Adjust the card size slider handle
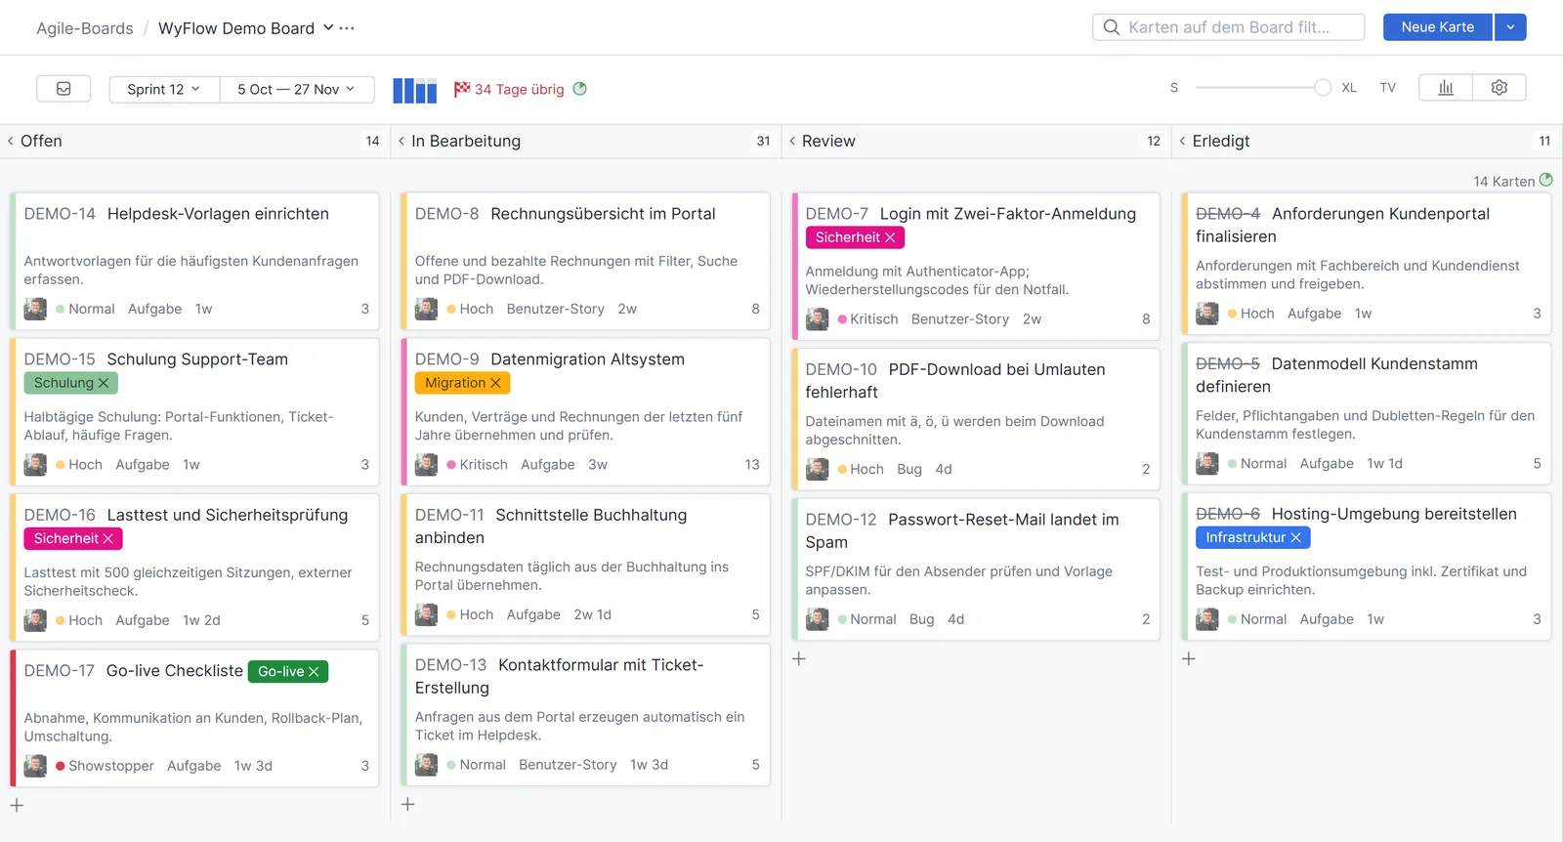This screenshot has height=842, width=1563. click(x=1323, y=88)
